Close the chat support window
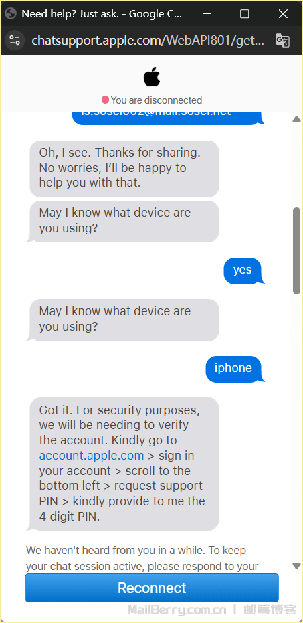 [x=283, y=14]
